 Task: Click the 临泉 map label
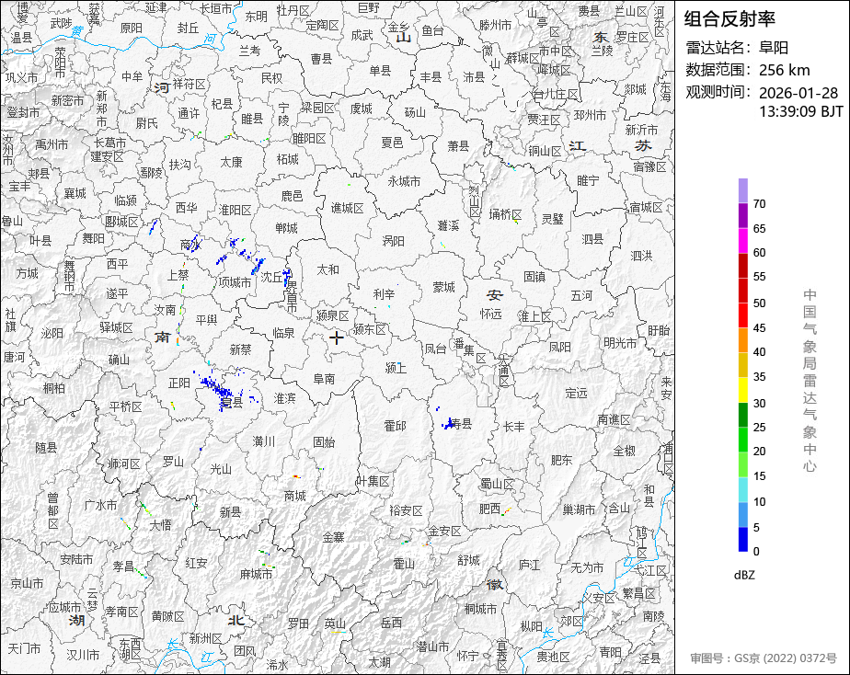point(283,333)
